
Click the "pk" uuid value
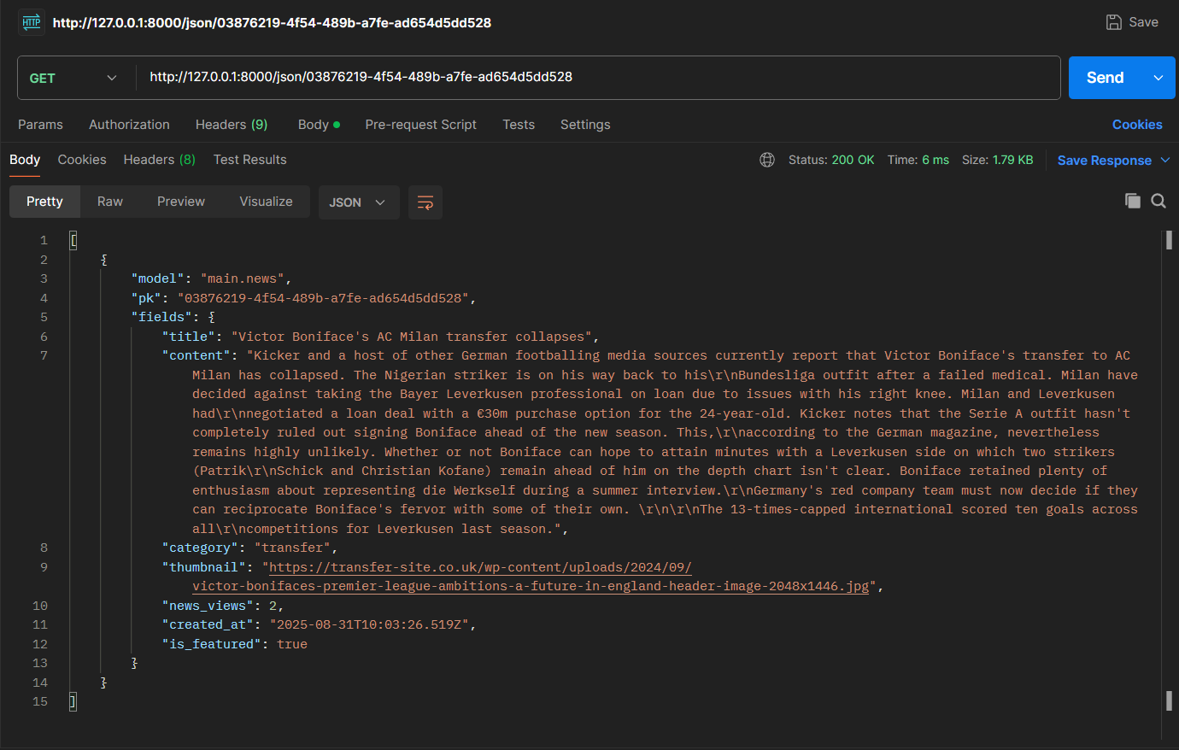(x=324, y=298)
